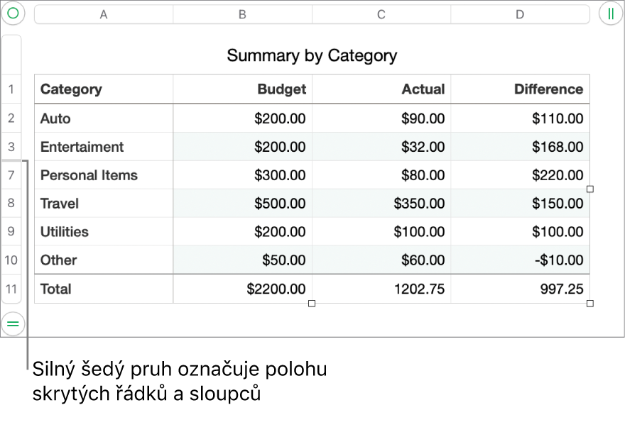Select column header A
The width and height of the screenshot is (625, 432).
[x=103, y=13]
